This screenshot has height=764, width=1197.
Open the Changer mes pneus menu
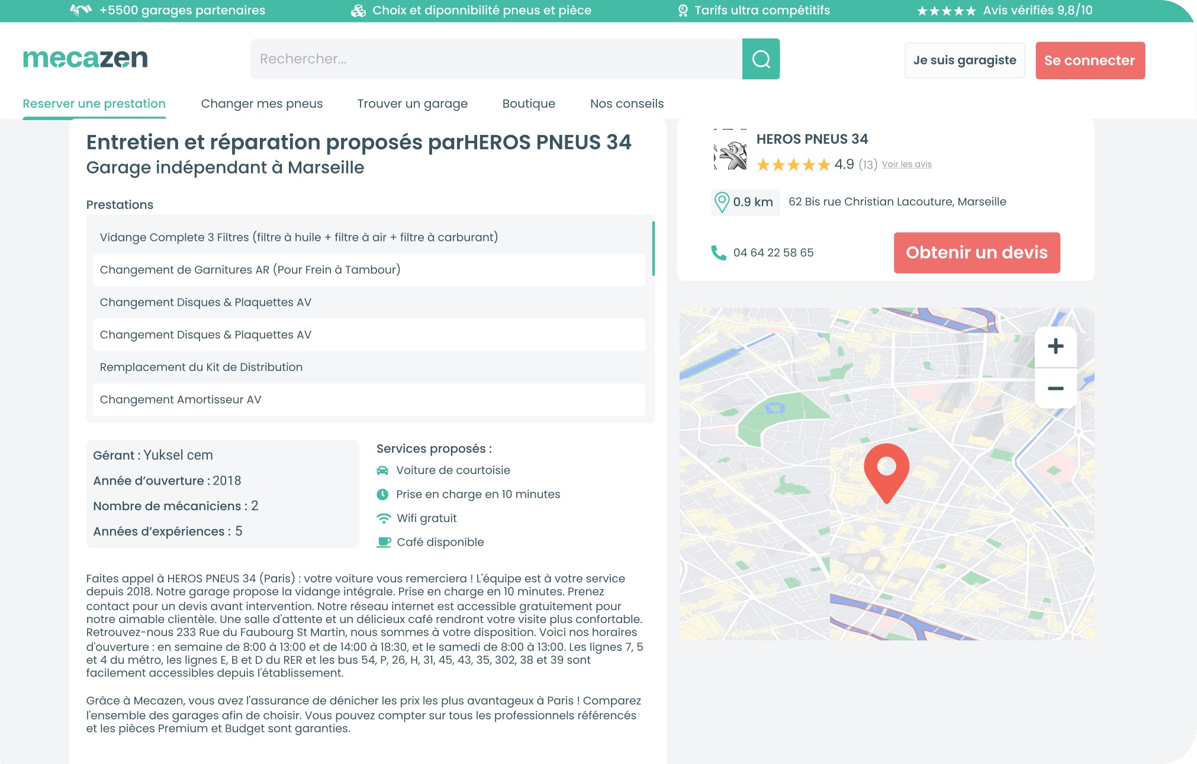tap(262, 104)
